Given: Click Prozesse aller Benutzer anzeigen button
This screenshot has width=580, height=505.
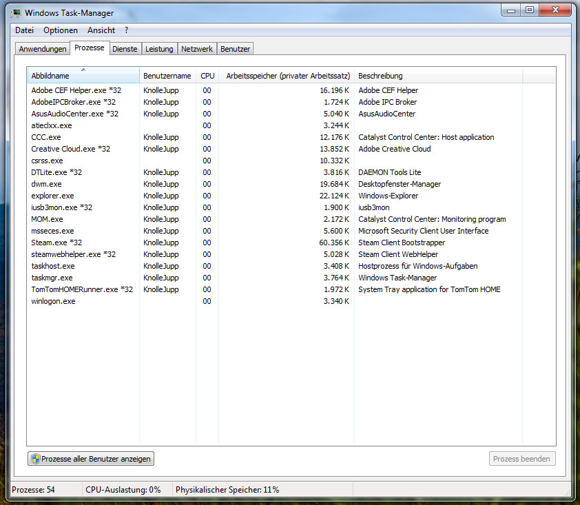Looking at the screenshot, I should click(91, 459).
